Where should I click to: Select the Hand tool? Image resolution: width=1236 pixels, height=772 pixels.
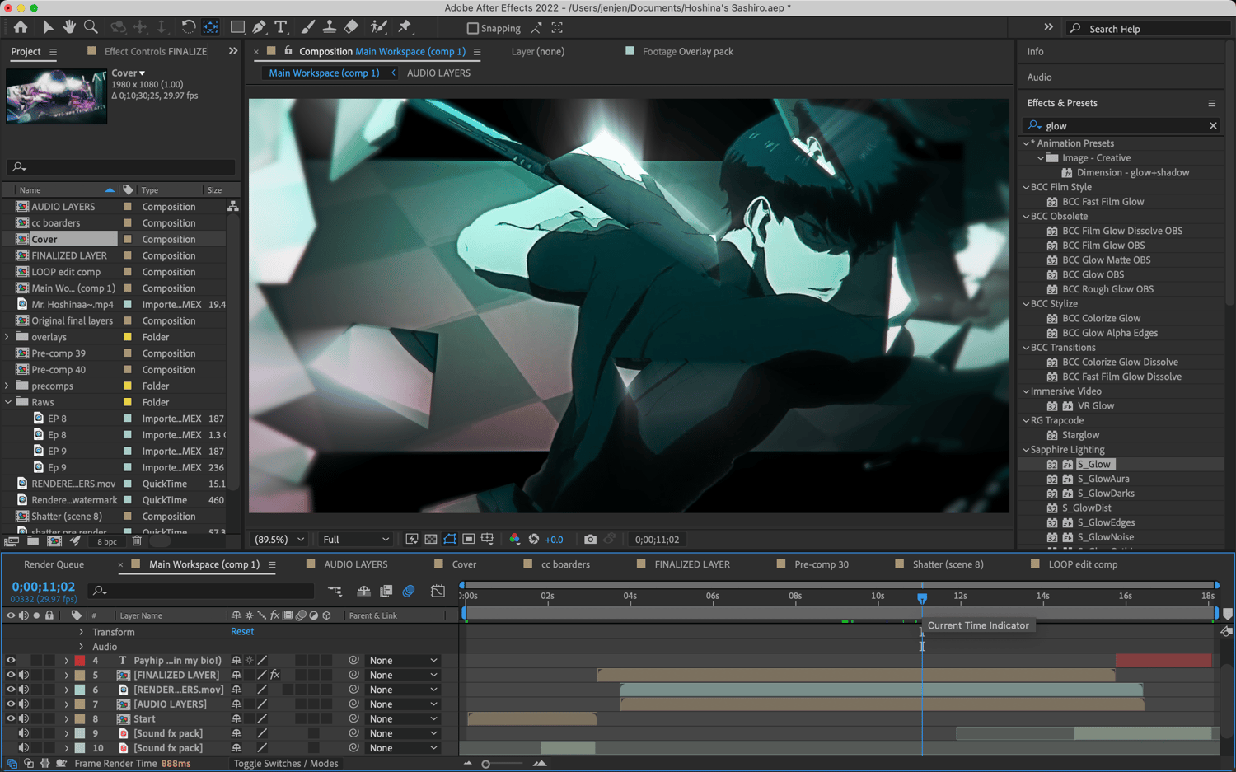click(x=69, y=28)
